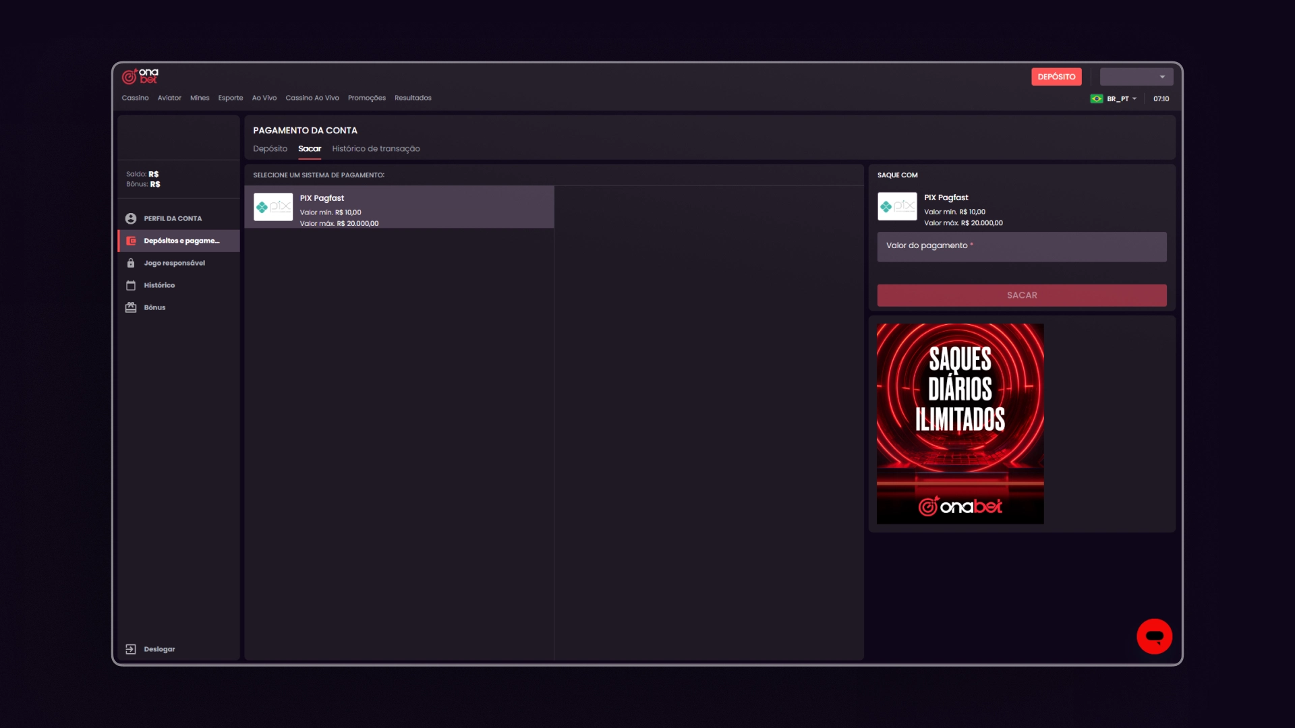The width and height of the screenshot is (1295, 728).
Task: Click the Onabet logo in header
Action: [x=140, y=76]
